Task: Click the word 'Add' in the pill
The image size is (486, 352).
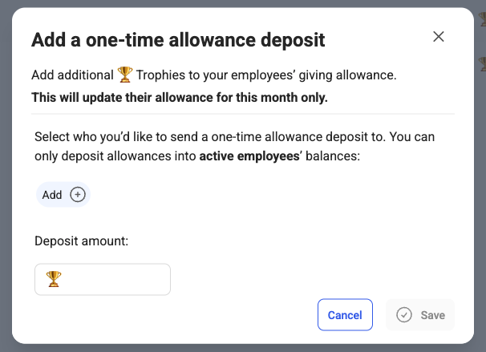Action: 52,195
